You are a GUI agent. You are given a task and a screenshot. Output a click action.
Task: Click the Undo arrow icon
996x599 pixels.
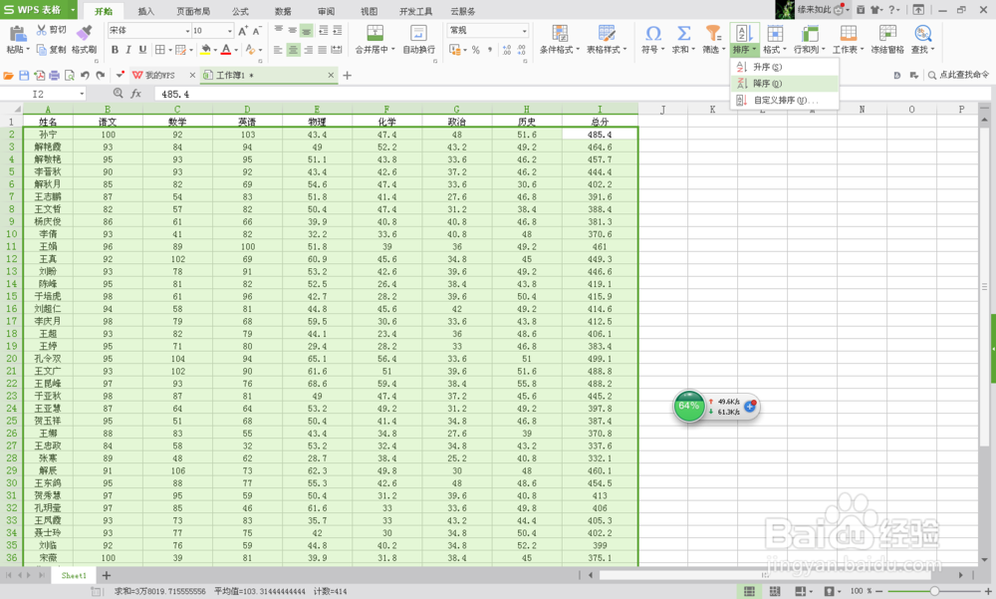tap(85, 75)
